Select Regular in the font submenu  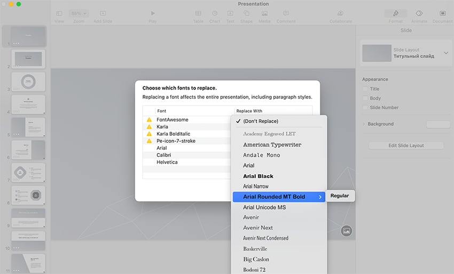[x=340, y=196]
